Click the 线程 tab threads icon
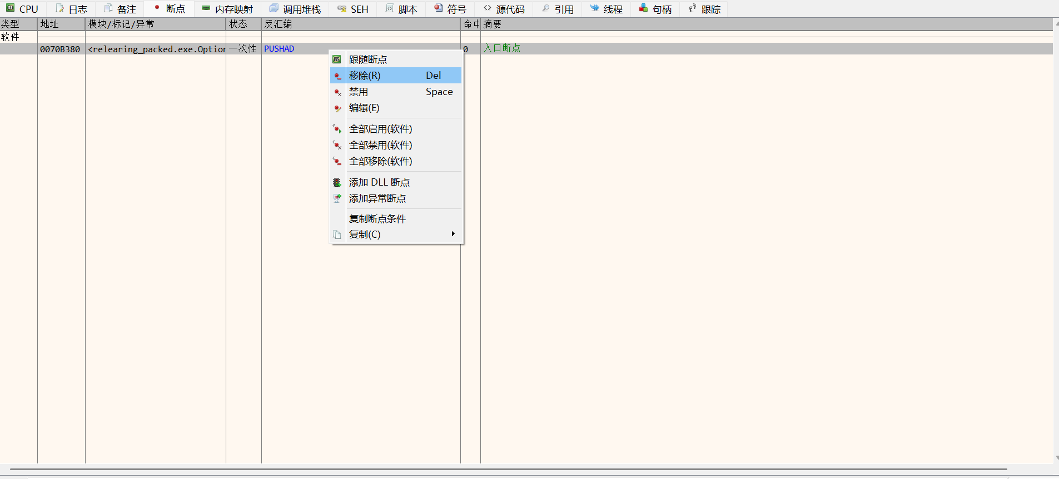The height and width of the screenshot is (479, 1059). 594,8
